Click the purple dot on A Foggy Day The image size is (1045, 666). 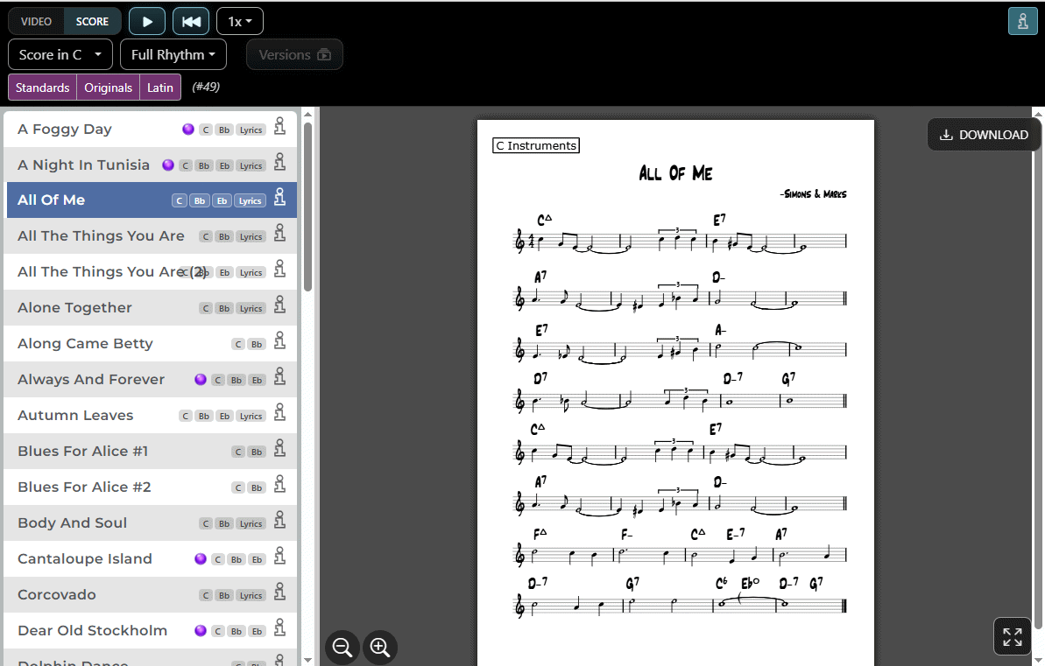pos(188,130)
